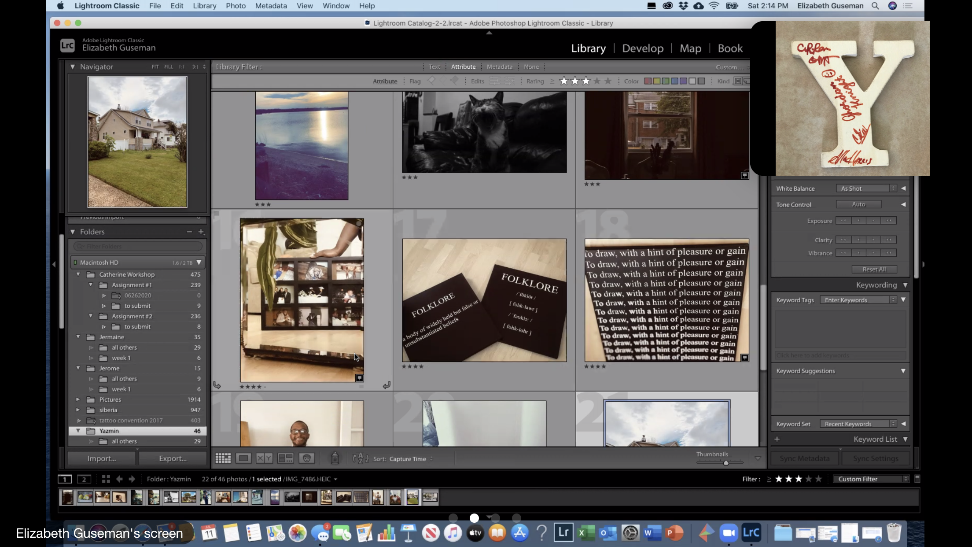Open Survey view
The height and width of the screenshot is (547, 972).
285,458
